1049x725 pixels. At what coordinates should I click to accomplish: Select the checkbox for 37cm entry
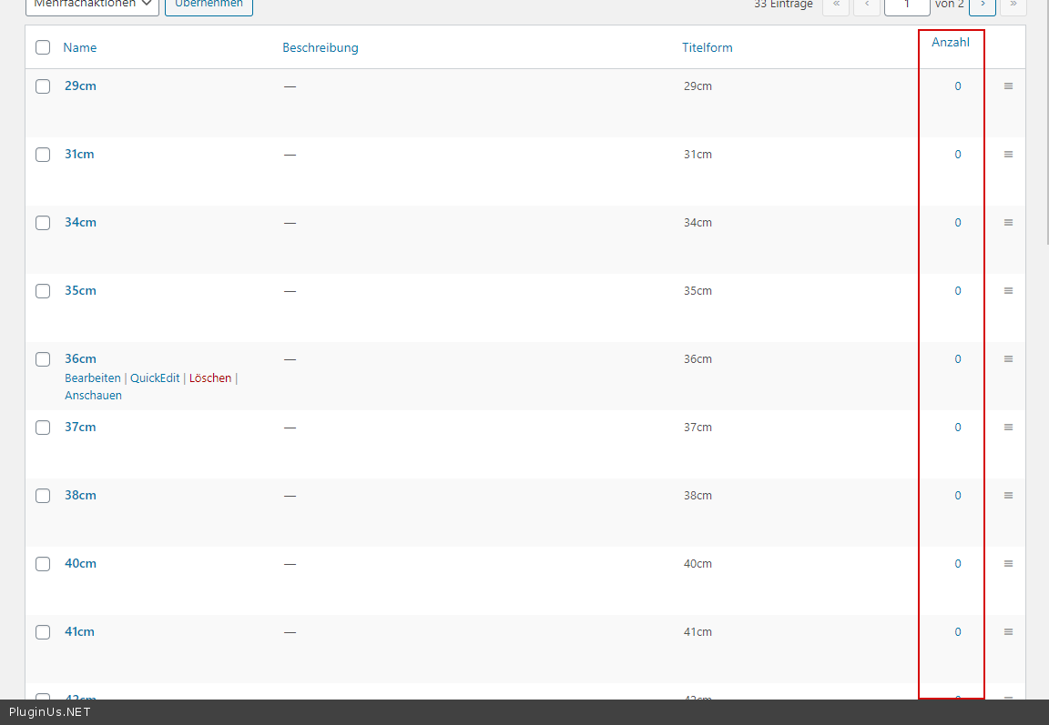pyautogui.click(x=43, y=428)
